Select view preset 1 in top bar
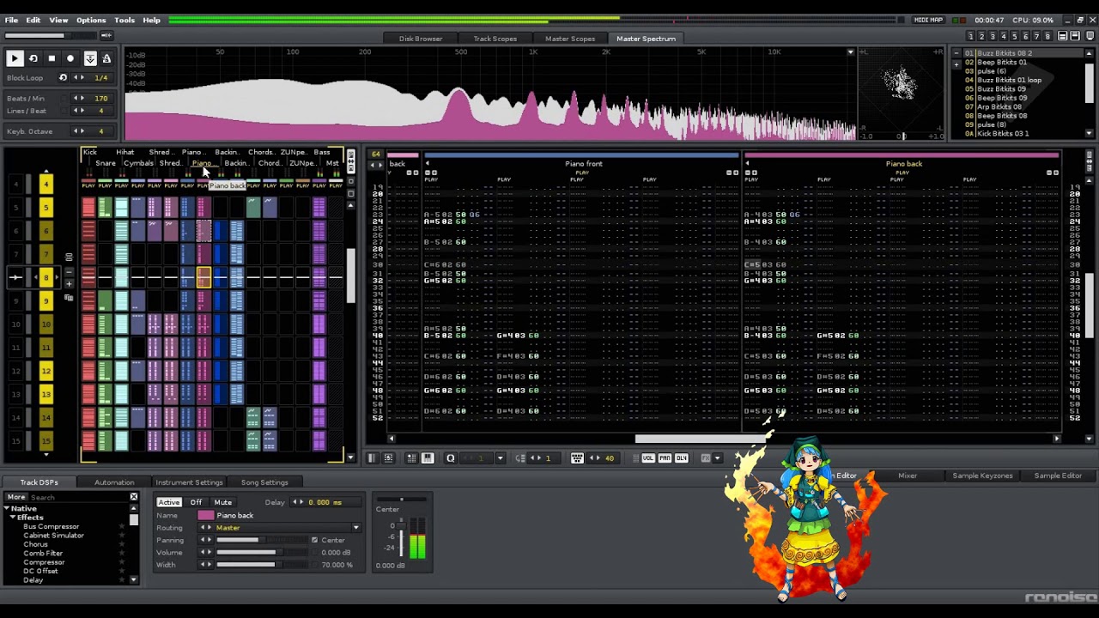 pos(970,36)
